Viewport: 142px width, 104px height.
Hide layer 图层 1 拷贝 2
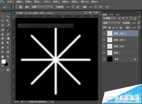(104, 40)
